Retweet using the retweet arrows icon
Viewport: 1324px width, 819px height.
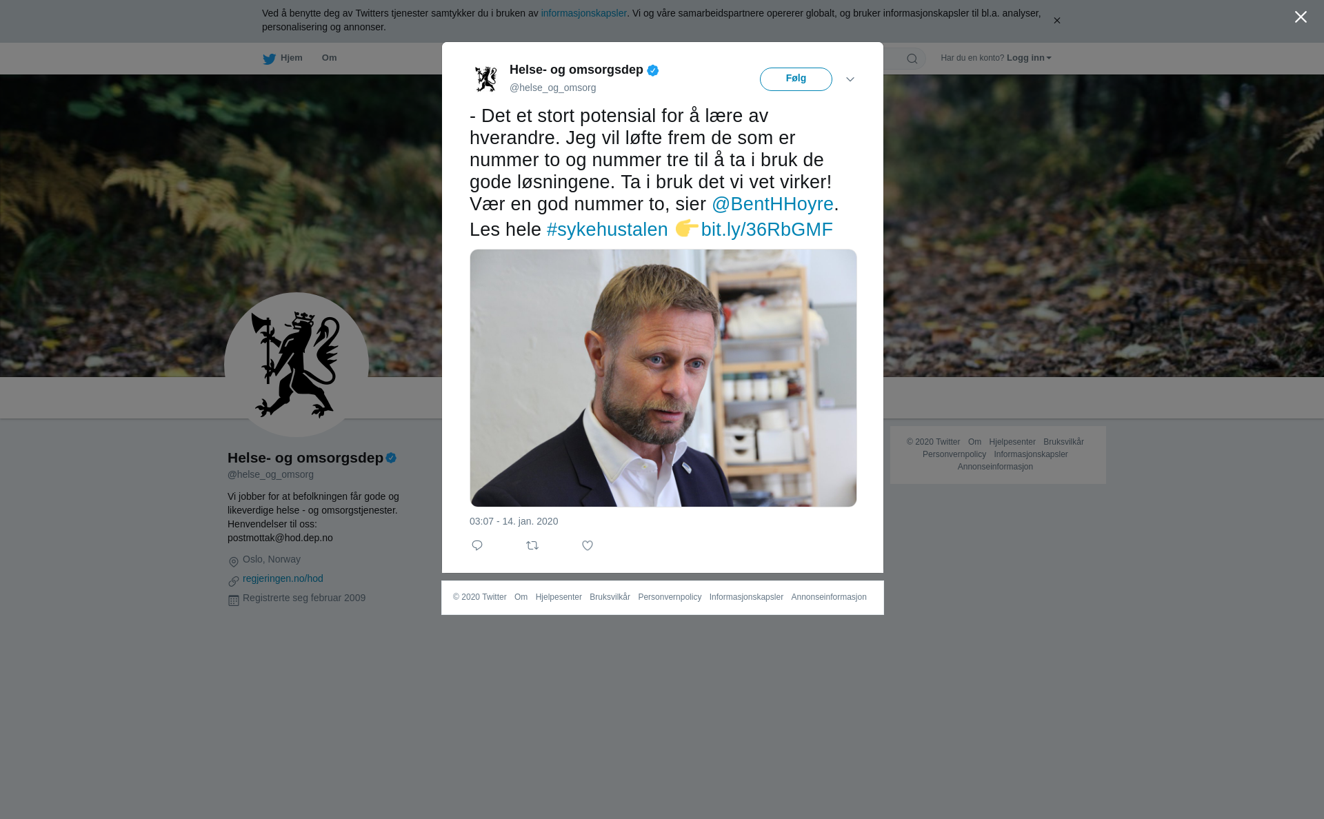[x=532, y=545]
